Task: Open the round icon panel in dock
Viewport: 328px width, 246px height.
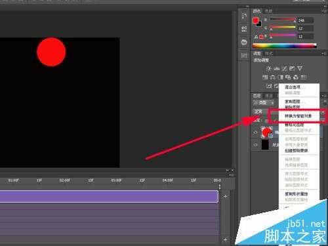Action: 244,42
